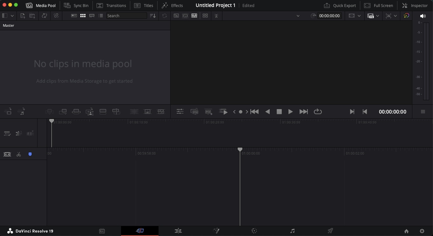
Task: Click the set POI icon
Action: point(194,112)
